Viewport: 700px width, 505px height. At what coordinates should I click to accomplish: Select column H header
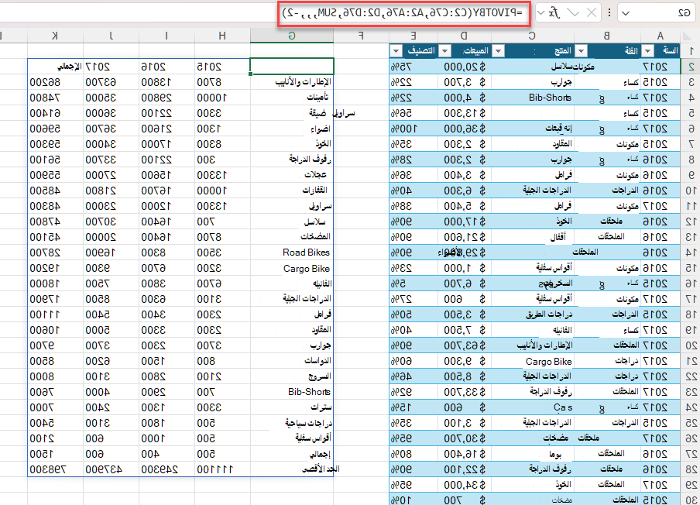(222, 36)
